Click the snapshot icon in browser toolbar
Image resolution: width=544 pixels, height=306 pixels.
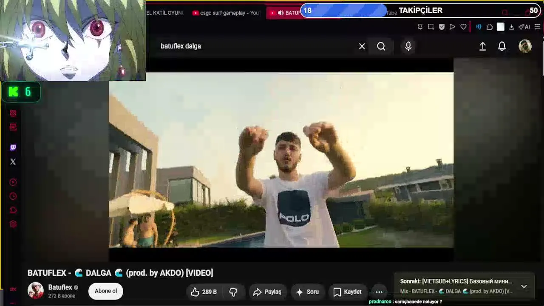[431, 27]
